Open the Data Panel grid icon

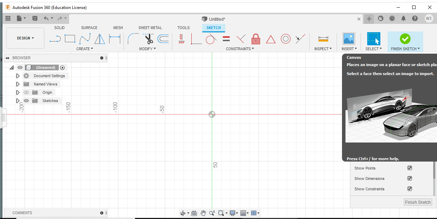click(8, 18)
